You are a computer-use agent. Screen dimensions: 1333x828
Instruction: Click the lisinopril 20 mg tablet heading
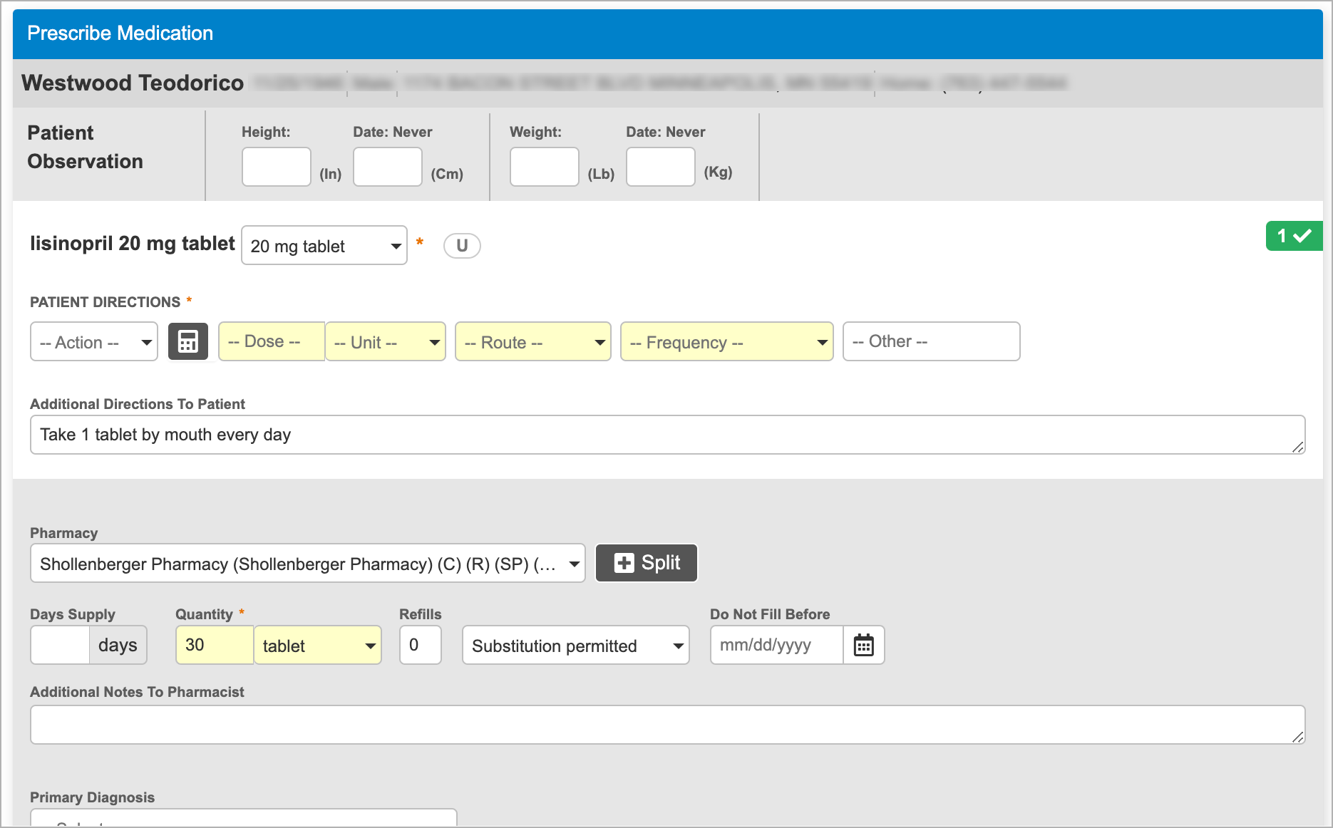pyautogui.click(x=133, y=244)
